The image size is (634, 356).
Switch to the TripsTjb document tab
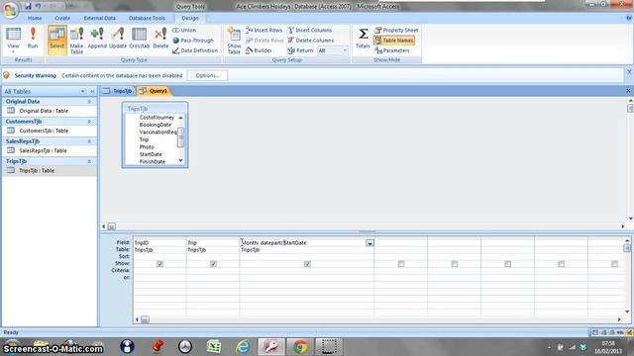point(118,91)
